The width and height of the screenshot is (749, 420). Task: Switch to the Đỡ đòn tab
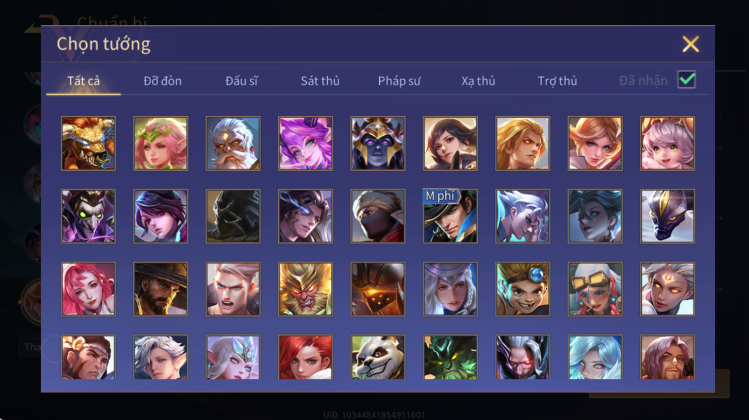(x=163, y=81)
